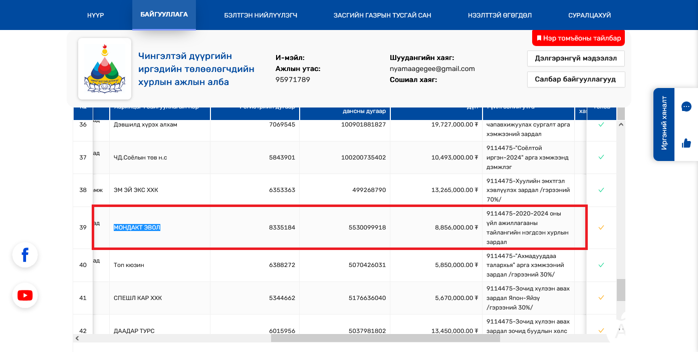This screenshot has width=698, height=352.
Task: Click the green status checkmark for ЭМ ЭЙ ЭКС ХХК
Action: 601,190
